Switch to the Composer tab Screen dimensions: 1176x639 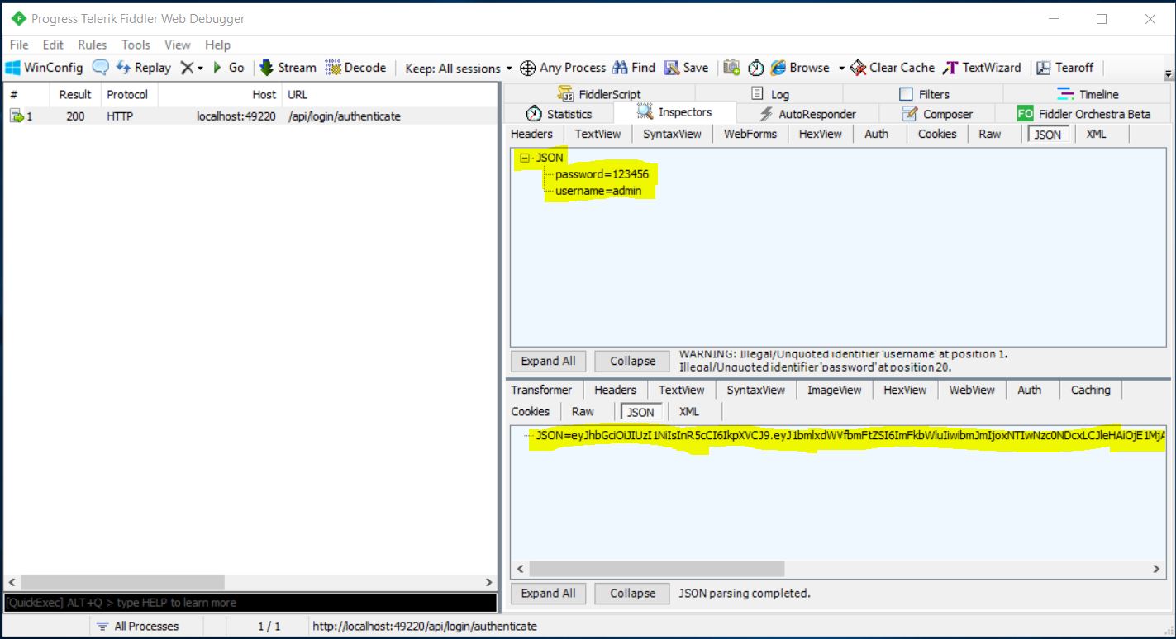(x=936, y=114)
